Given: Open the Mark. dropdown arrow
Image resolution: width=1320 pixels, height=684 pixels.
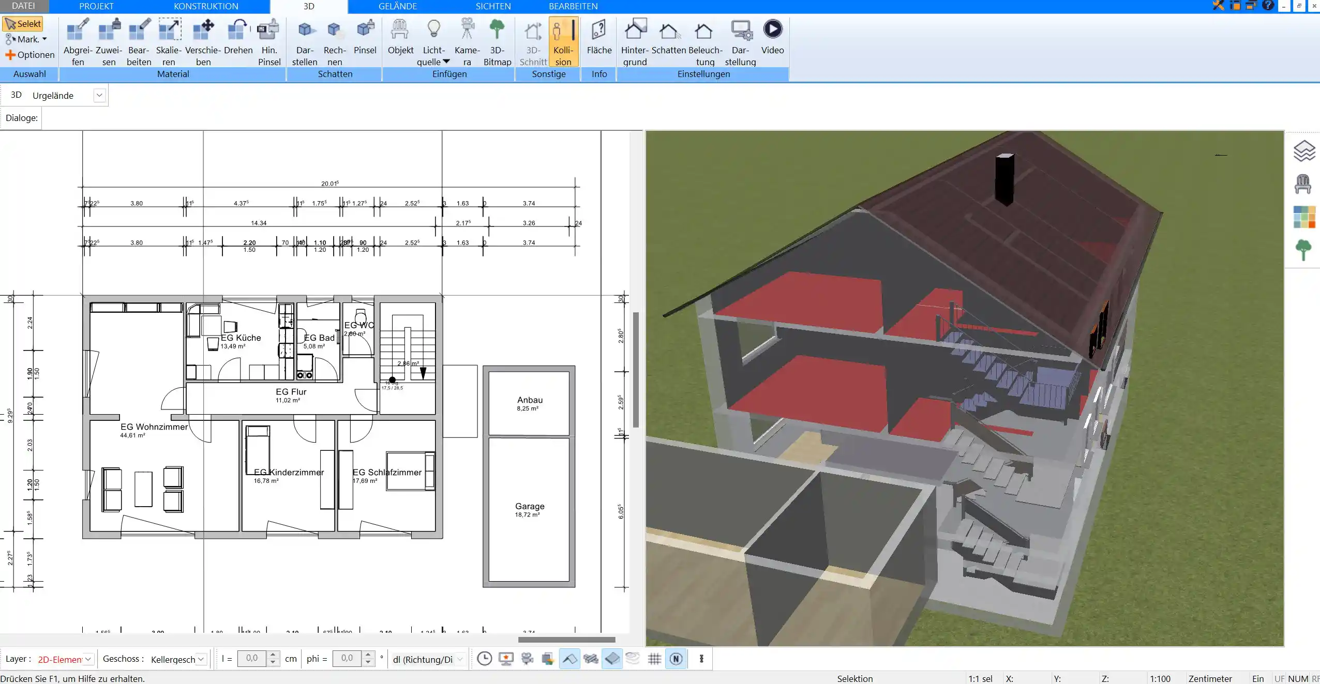Looking at the screenshot, I should tap(44, 39).
